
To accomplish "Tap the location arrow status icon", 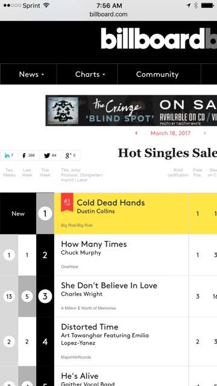I will coord(189,5).
